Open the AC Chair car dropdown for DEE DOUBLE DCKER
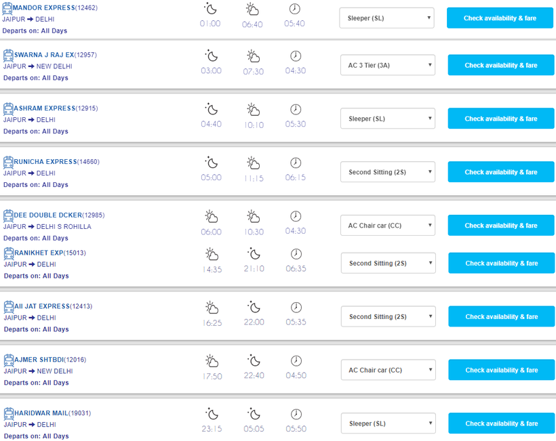The width and height of the screenshot is (556, 441). click(387, 226)
